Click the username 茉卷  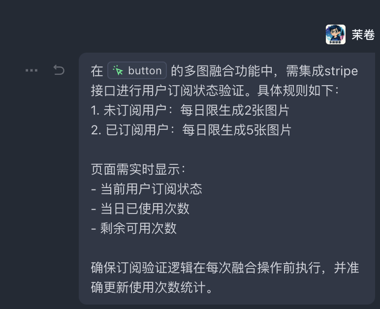click(363, 35)
